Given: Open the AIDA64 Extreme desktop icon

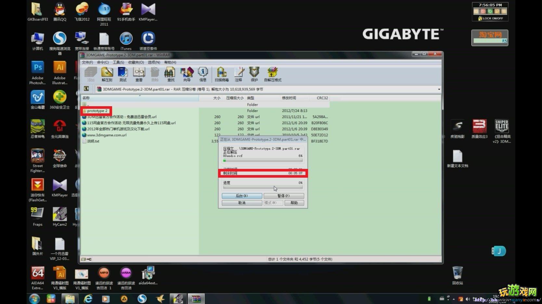Looking at the screenshot, I should tap(38, 278).
